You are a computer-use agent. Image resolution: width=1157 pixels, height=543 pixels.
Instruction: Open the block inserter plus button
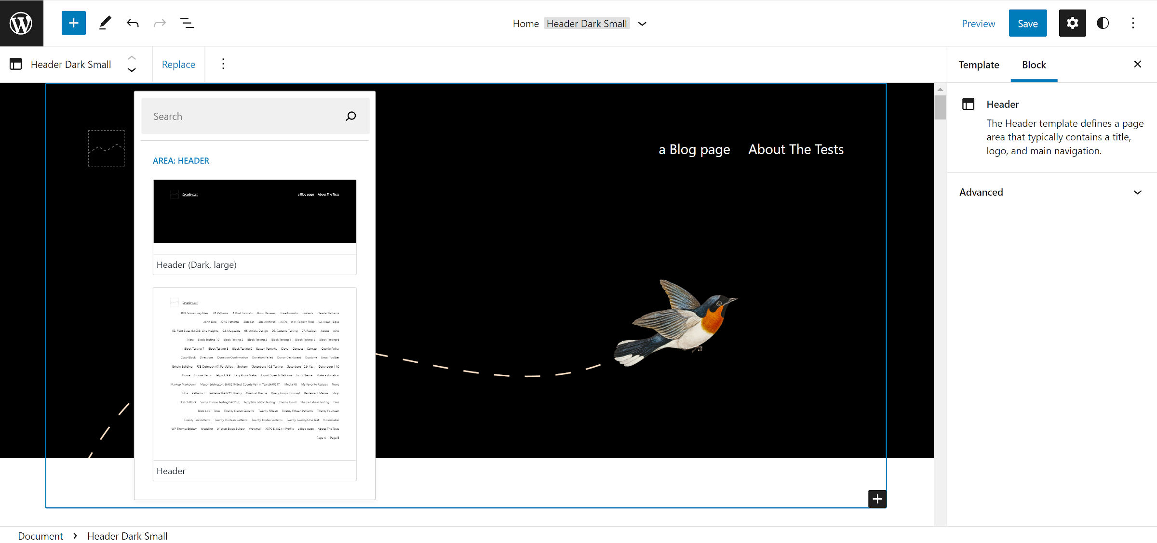click(73, 23)
